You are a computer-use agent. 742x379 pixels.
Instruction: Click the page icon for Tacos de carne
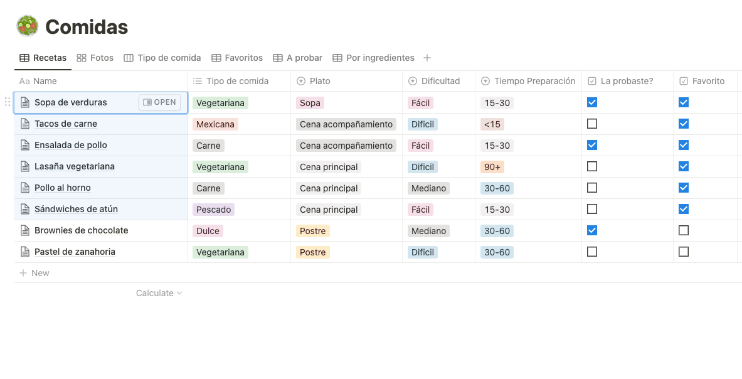pyautogui.click(x=25, y=124)
